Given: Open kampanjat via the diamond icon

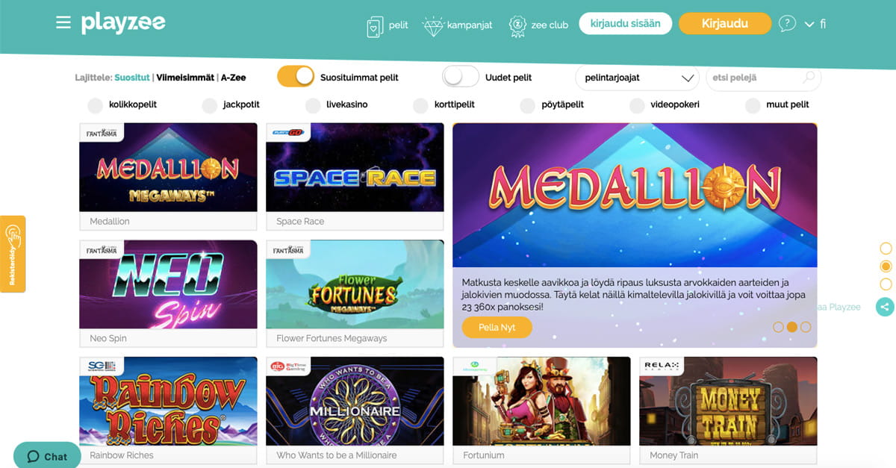Looking at the screenshot, I should pyautogui.click(x=433, y=26).
